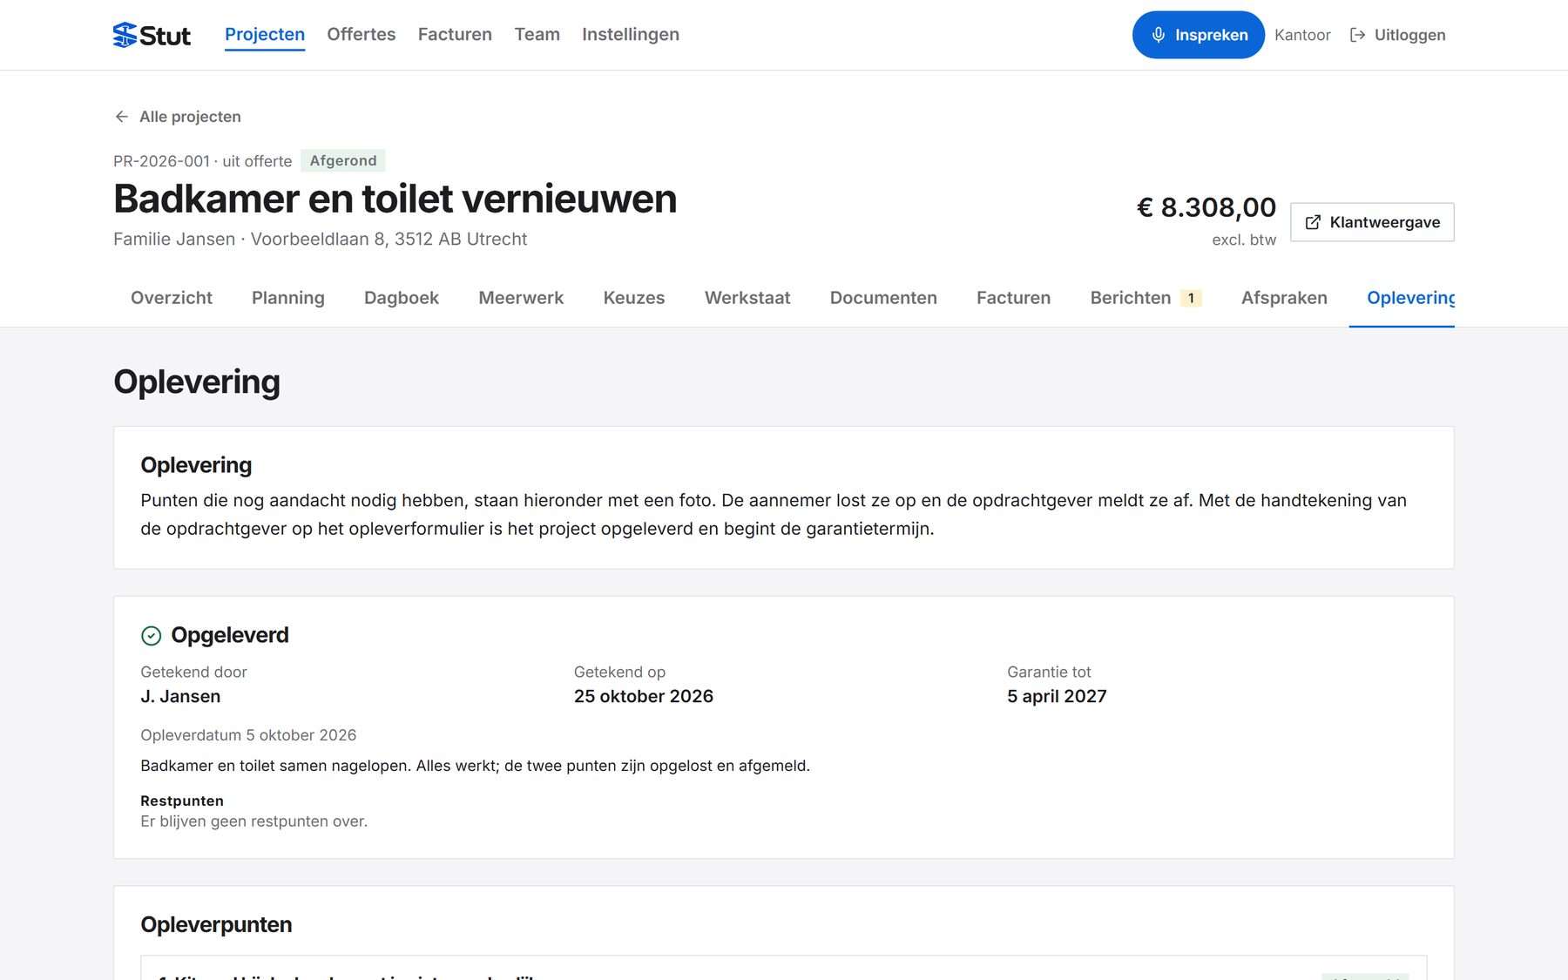The width and height of the screenshot is (1568, 980).
Task: Click the Stut logo icon
Action: 125,35
